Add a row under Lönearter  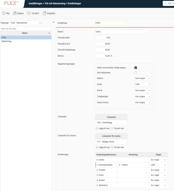pos(103,128)
